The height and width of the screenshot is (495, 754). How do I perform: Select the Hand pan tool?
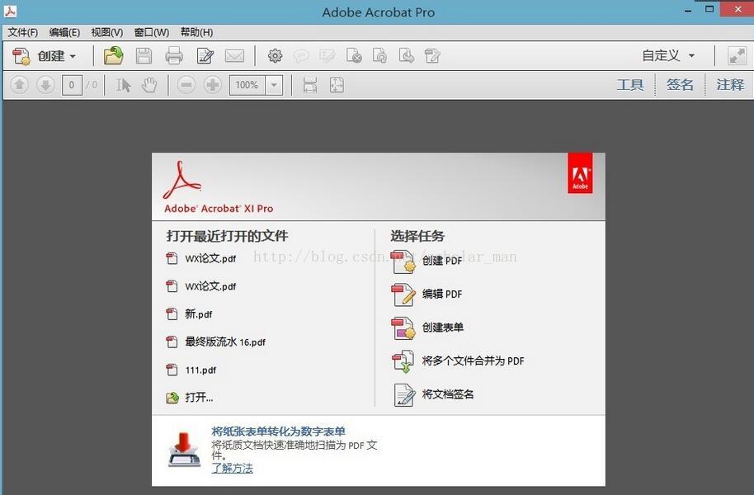tap(149, 85)
